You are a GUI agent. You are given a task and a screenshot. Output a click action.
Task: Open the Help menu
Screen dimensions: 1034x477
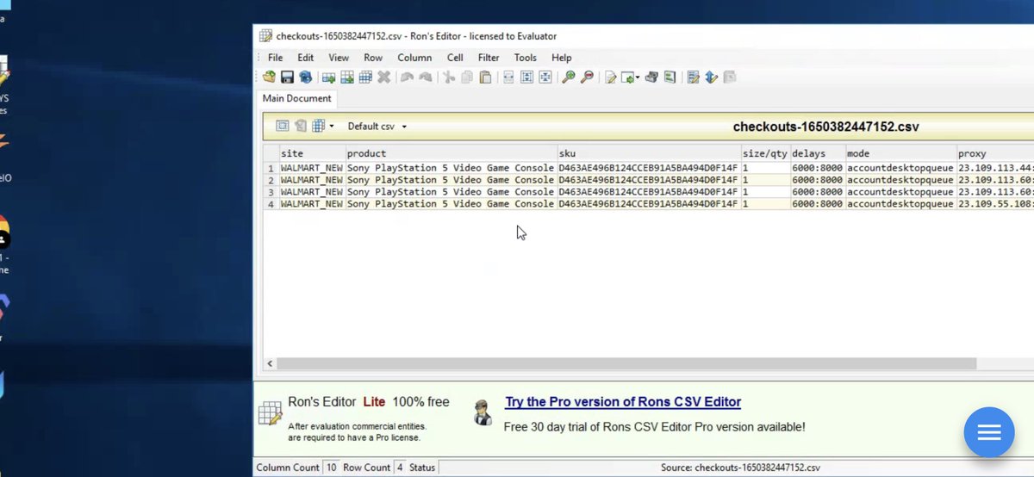coord(561,58)
